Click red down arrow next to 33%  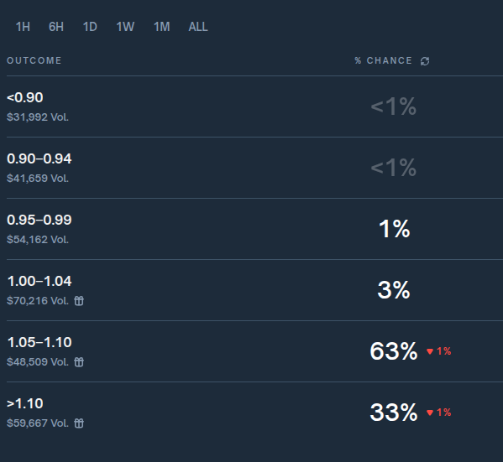pyautogui.click(x=430, y=413)
